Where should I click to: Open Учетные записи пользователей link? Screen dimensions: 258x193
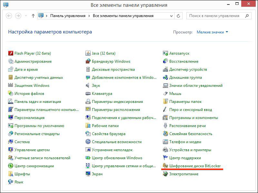point(42,158)
